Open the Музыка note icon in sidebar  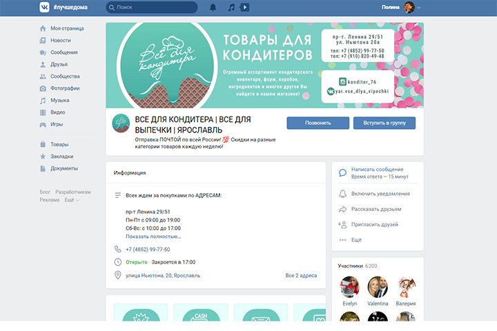43,101
